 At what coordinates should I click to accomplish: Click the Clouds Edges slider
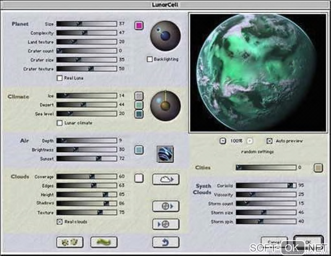[87, 186]
